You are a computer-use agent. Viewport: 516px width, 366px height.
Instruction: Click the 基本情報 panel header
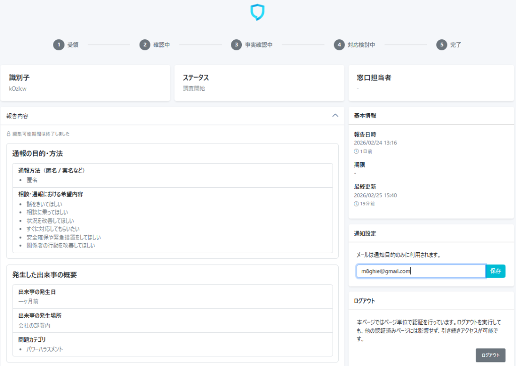click(x=431, y=116)
